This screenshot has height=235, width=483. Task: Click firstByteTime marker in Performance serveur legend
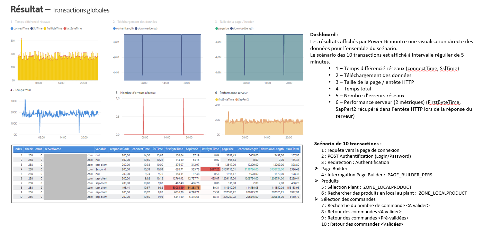[216, 99]
